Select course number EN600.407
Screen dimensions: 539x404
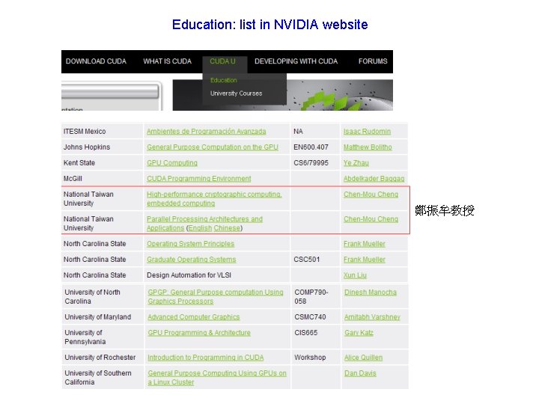(x=311, y=147)
